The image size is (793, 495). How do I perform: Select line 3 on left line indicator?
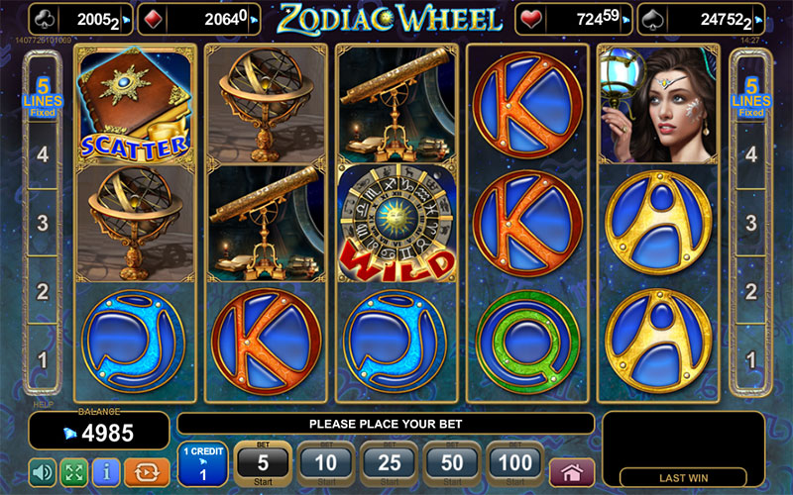43,223
